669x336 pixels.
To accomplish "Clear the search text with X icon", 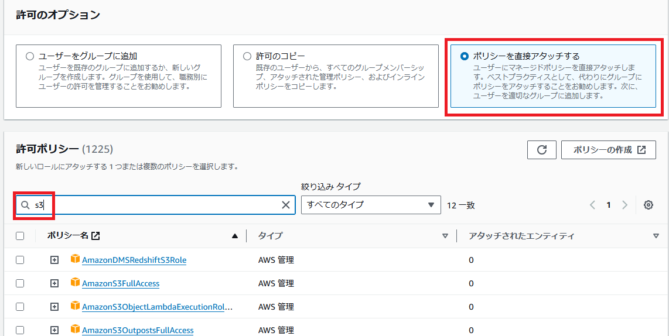I will tap(286, 205).
